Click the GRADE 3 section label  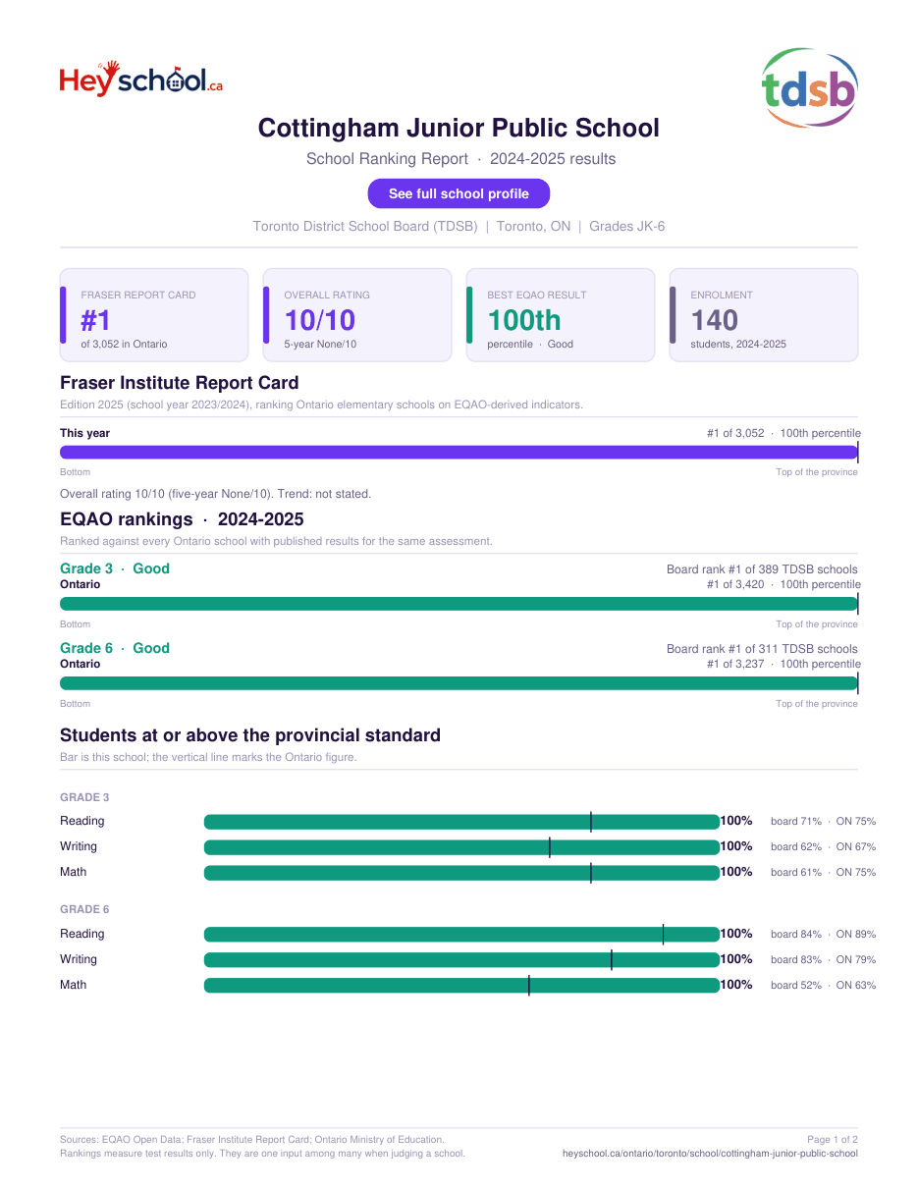click(84, 797)
